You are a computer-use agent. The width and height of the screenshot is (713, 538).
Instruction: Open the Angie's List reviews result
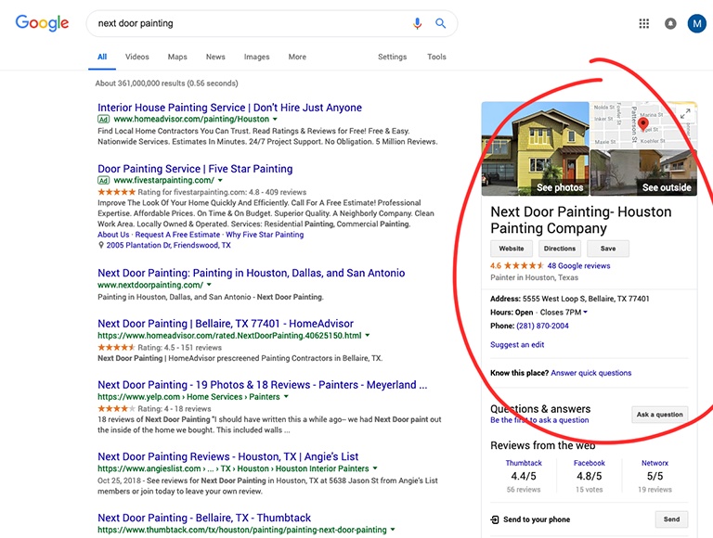(227, 456)
